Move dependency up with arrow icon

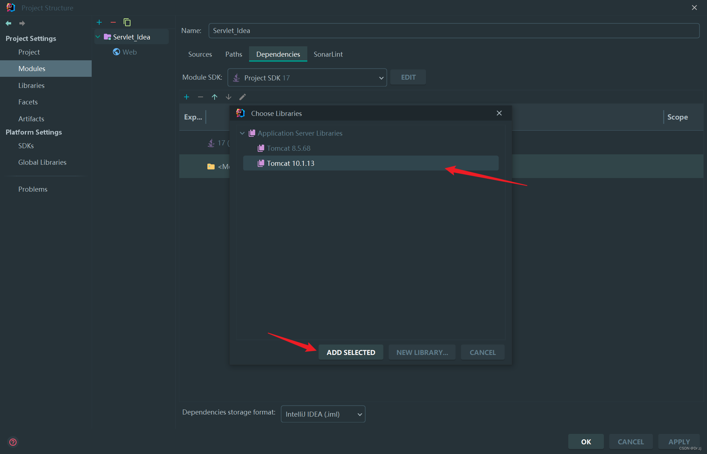(x=215, y=97)
